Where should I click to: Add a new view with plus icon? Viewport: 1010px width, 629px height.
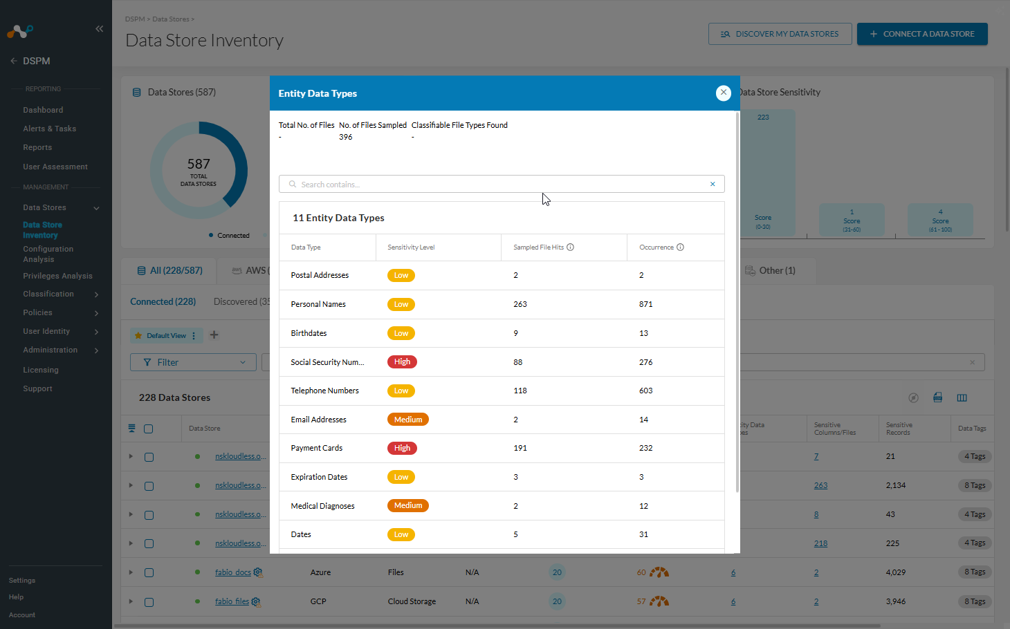[x=214, y=335]
